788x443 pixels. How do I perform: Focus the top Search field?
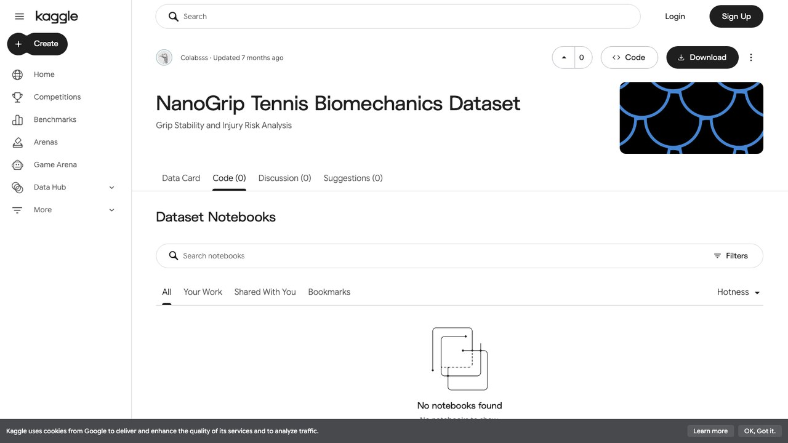click(x=398, y=17)
